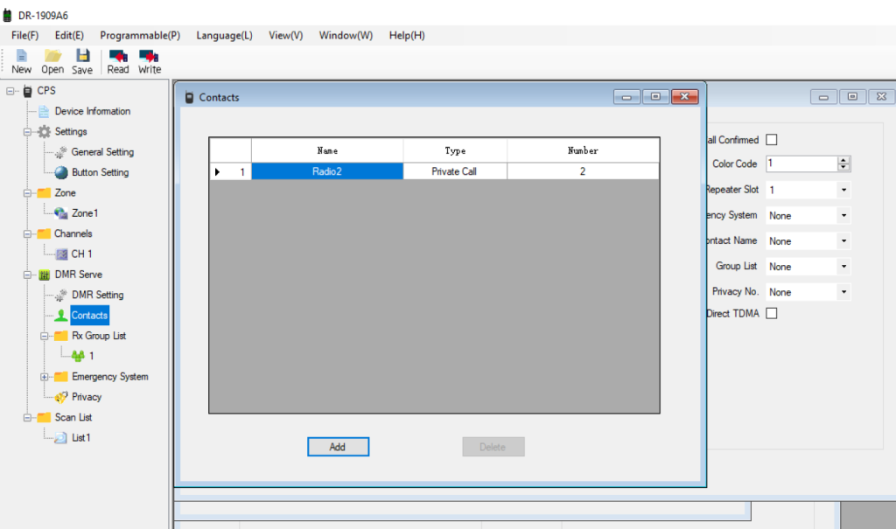The image size is (896, 529).
Task: Enable the Direct TDMA checkbox
Action: click(771, 314)
